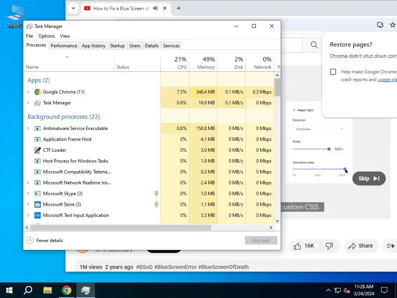Click the down arrow of the process list scrollbar
The image size is (397, 298).
point(277,221)
